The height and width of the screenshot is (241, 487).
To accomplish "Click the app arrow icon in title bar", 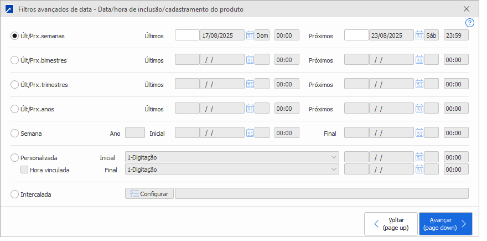I will [9, 9].
